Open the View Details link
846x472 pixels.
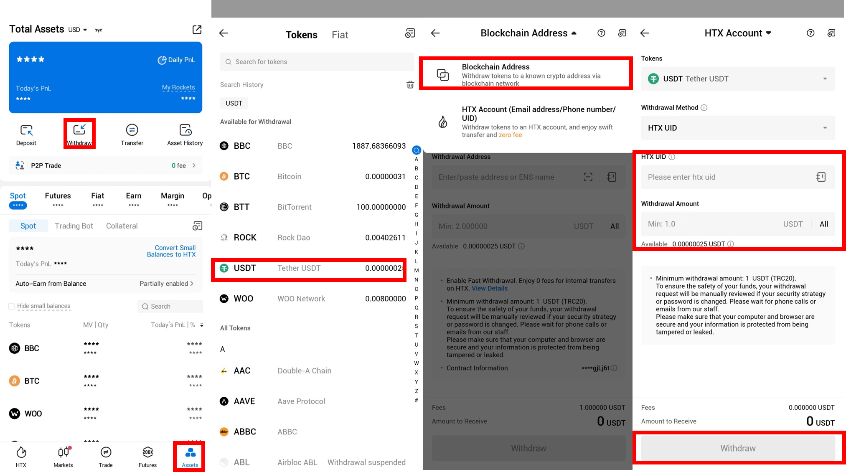click(490, 289)
